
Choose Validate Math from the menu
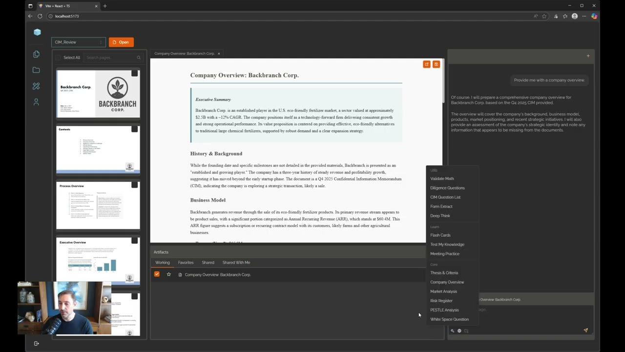pyautogui.click(x=442, y=178)
